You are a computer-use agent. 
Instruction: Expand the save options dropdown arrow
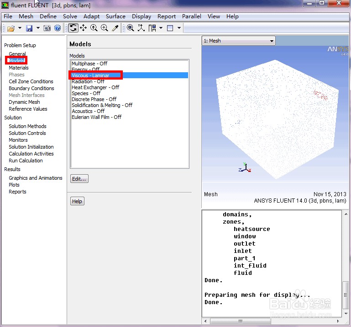pyautogui.click(x=38, y=28)
